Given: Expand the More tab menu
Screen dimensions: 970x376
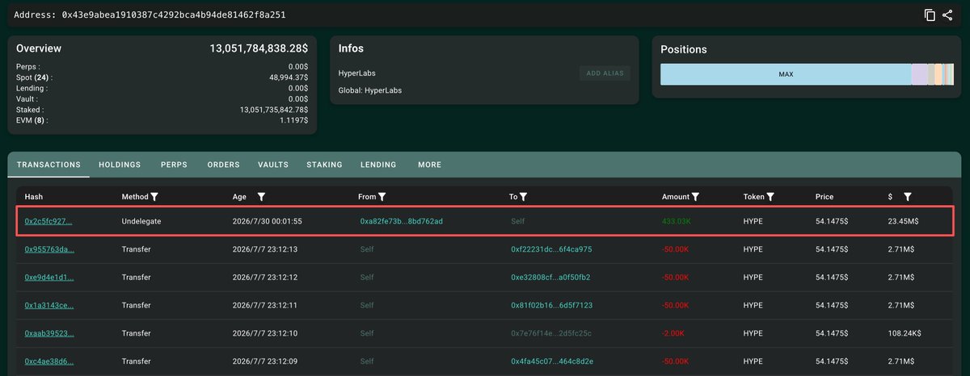Looking at the screenshot, I should coord(429,165).
